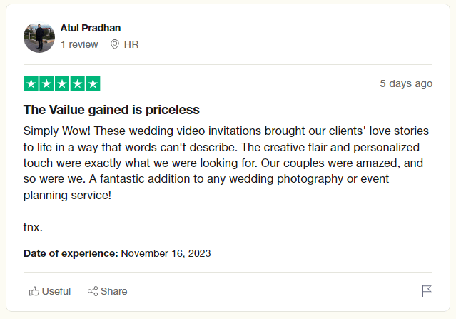The height and width of the screenshot is (319, 456).
Task: Mark the review with the Useful label
Action: tap(56, 291)
